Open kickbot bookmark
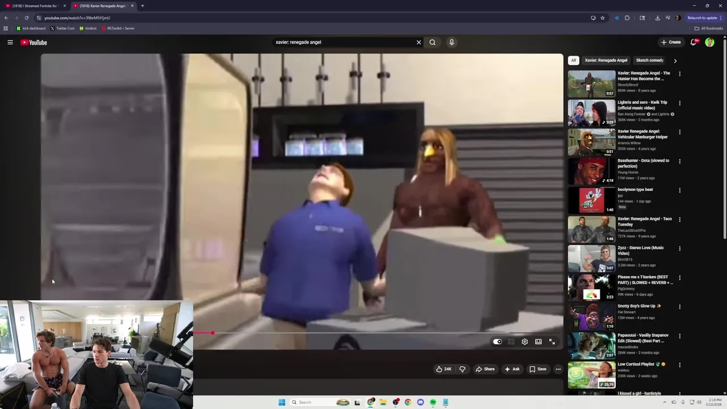Image resolution: width=727 pixels, height=409 pixels. click(88, 28)
